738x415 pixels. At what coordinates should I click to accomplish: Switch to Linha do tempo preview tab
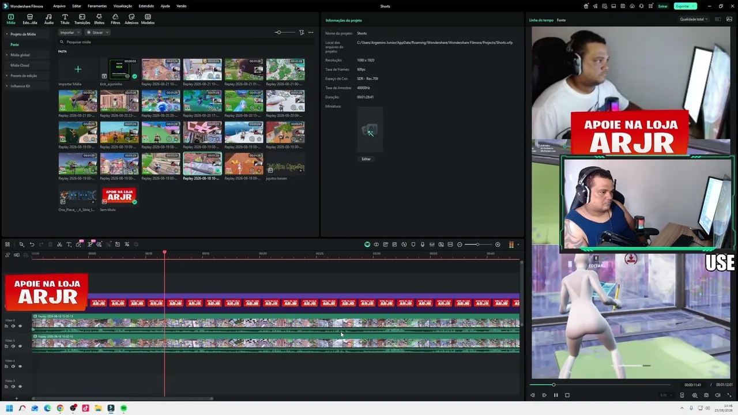point(541,20)
